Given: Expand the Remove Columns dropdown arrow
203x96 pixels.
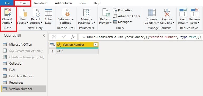Looking at the screenshot, I should 173,23.
